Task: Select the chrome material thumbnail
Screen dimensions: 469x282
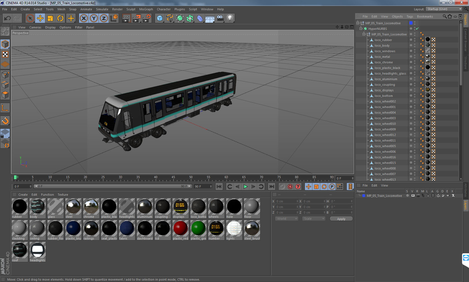Action: (91, 207)
